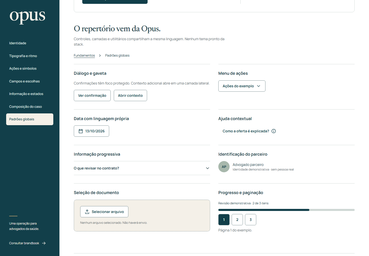
Task: Click the breadcrumb chevron separator after Fundamentos
Action: click(100, 56)
